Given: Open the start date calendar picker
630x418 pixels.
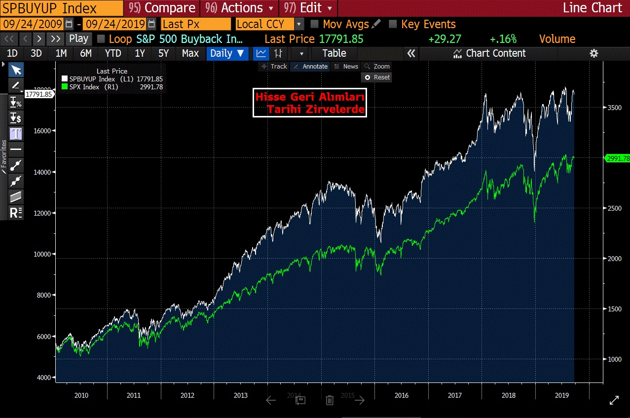Looking at the screenshot, I should tap(69, 24).
